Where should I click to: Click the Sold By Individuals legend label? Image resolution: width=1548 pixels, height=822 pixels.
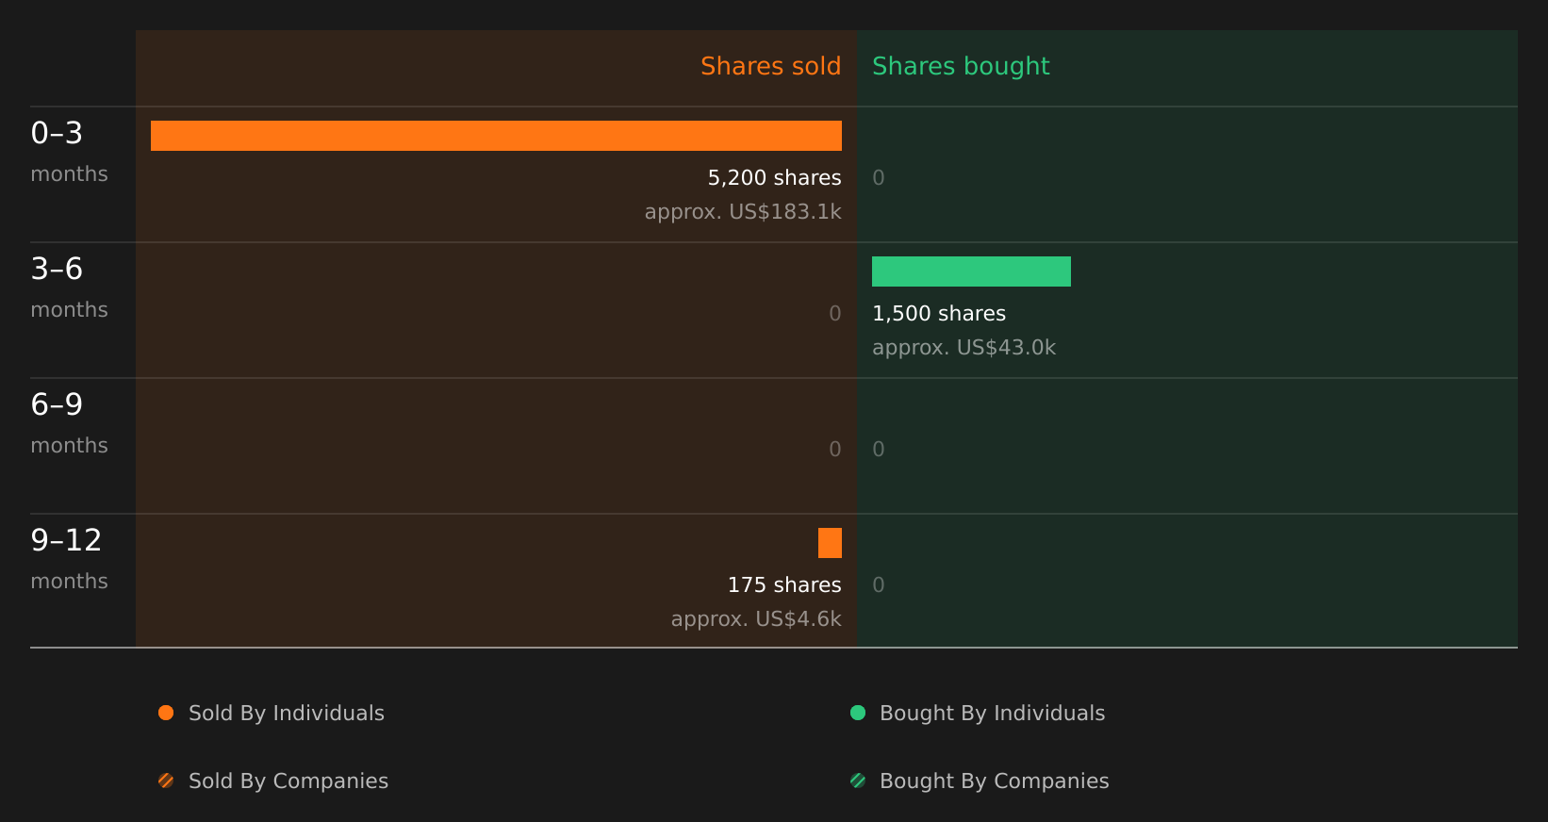click(x=287, y=714)
